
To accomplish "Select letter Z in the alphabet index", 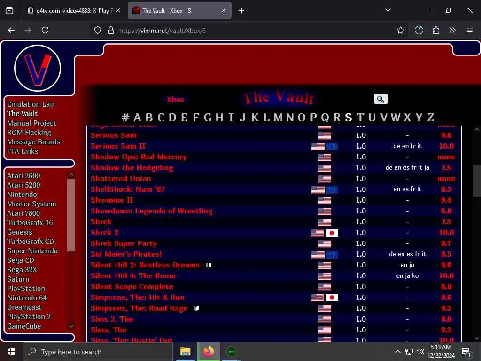I will [431, 117].
